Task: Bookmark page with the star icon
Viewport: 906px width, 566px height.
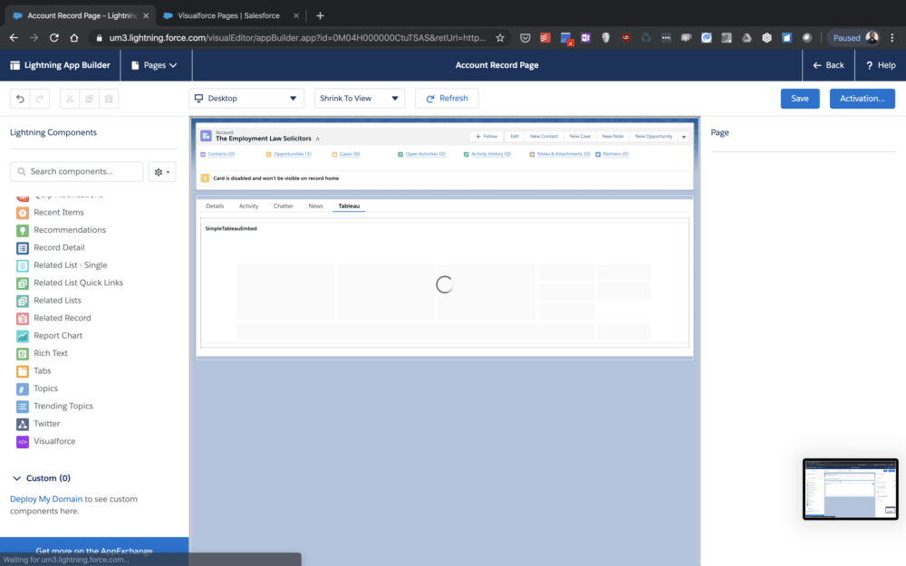Action: point(499,38)
